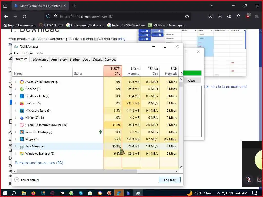Image resolution: width=263 pixels, height=197 pixels.
Task: Click the Firefox process icon in Task Manager
Action: click(x=22, y=103)
